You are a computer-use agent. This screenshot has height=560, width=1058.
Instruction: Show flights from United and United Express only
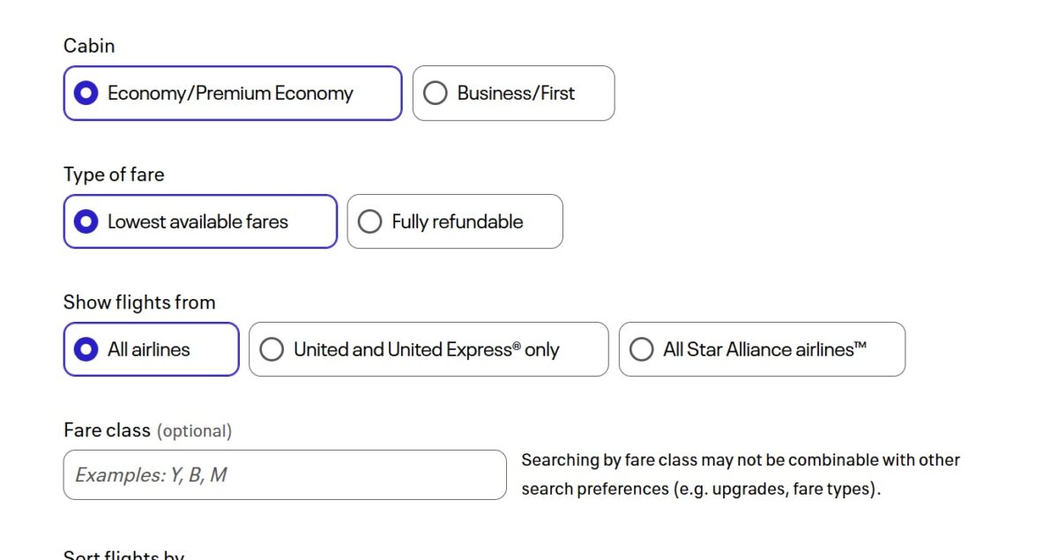point(428,349)
